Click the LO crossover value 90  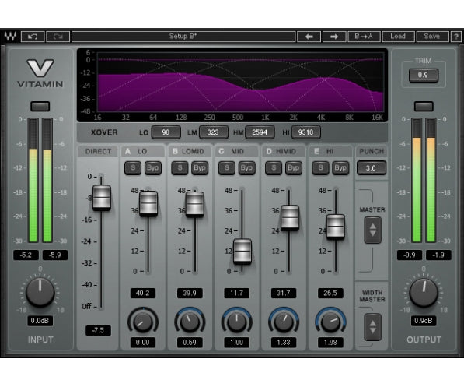pyautogui.click(x=166, y=132)
